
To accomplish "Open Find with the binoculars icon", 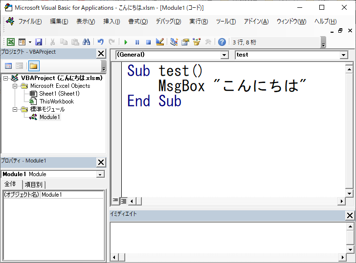I will pos(86,42).
